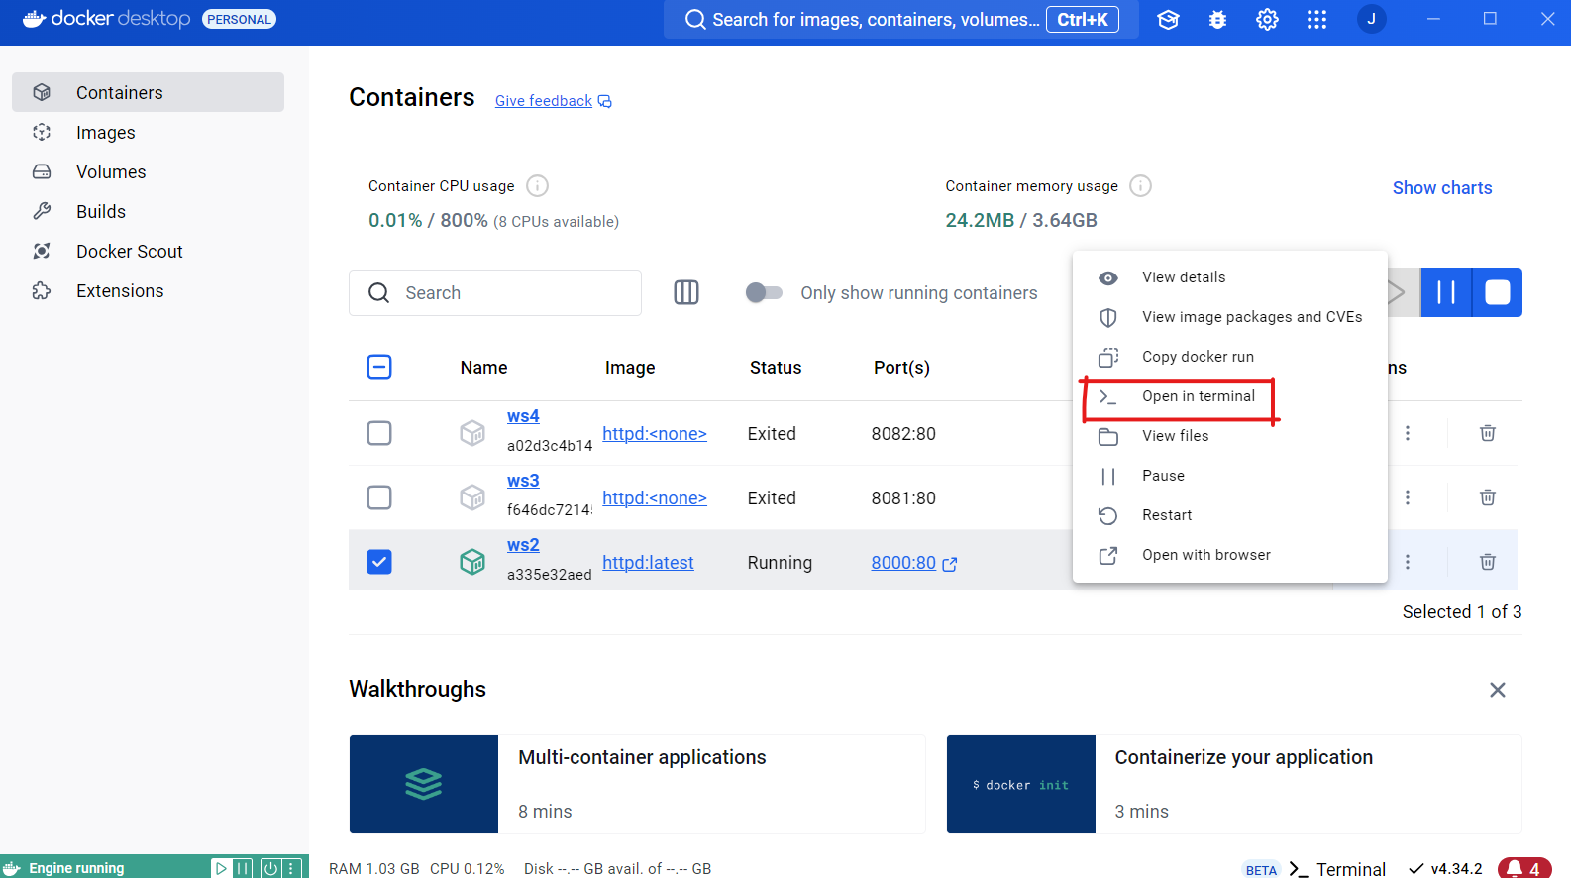Click the global search bar in the header
Screen dimensions: 1571x878
coord(901,19)
